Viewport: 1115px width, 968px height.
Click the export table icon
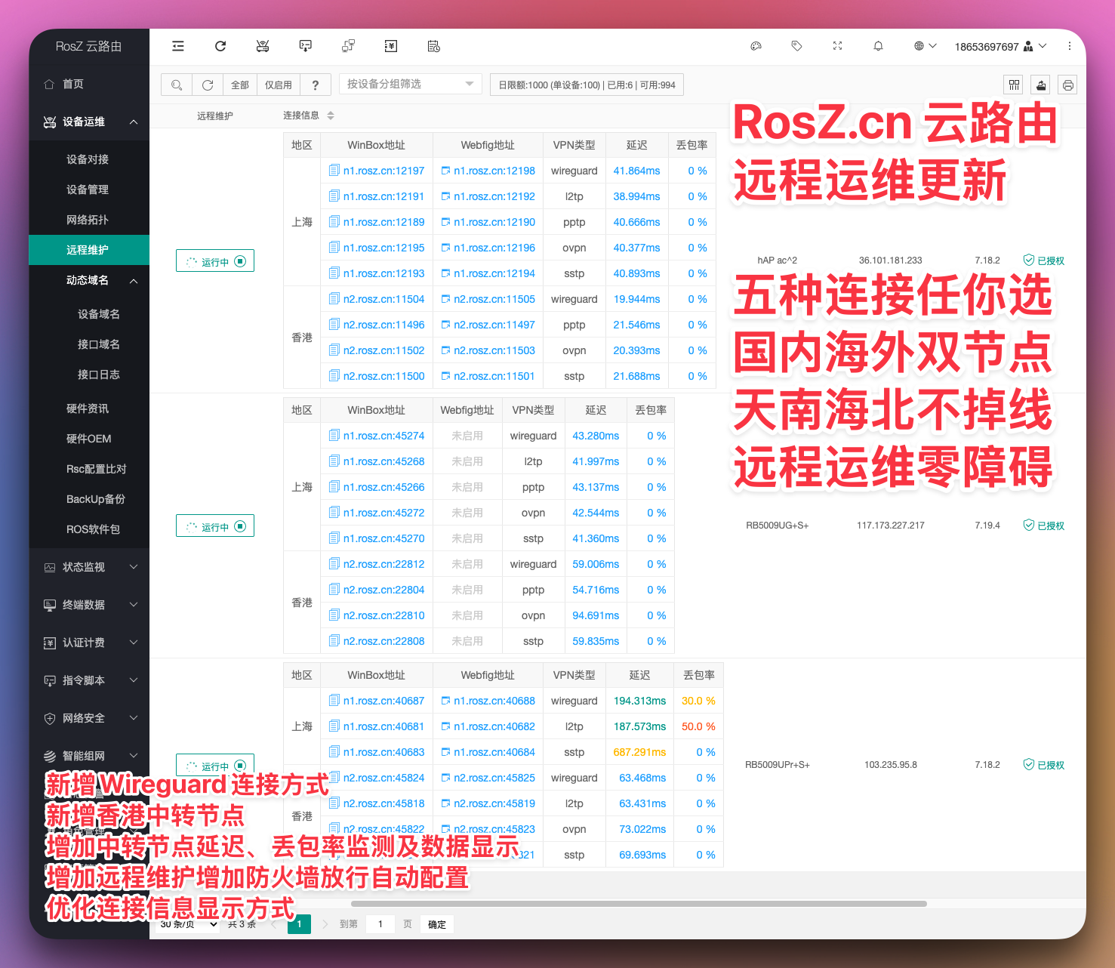click(x=1041, y=85)
